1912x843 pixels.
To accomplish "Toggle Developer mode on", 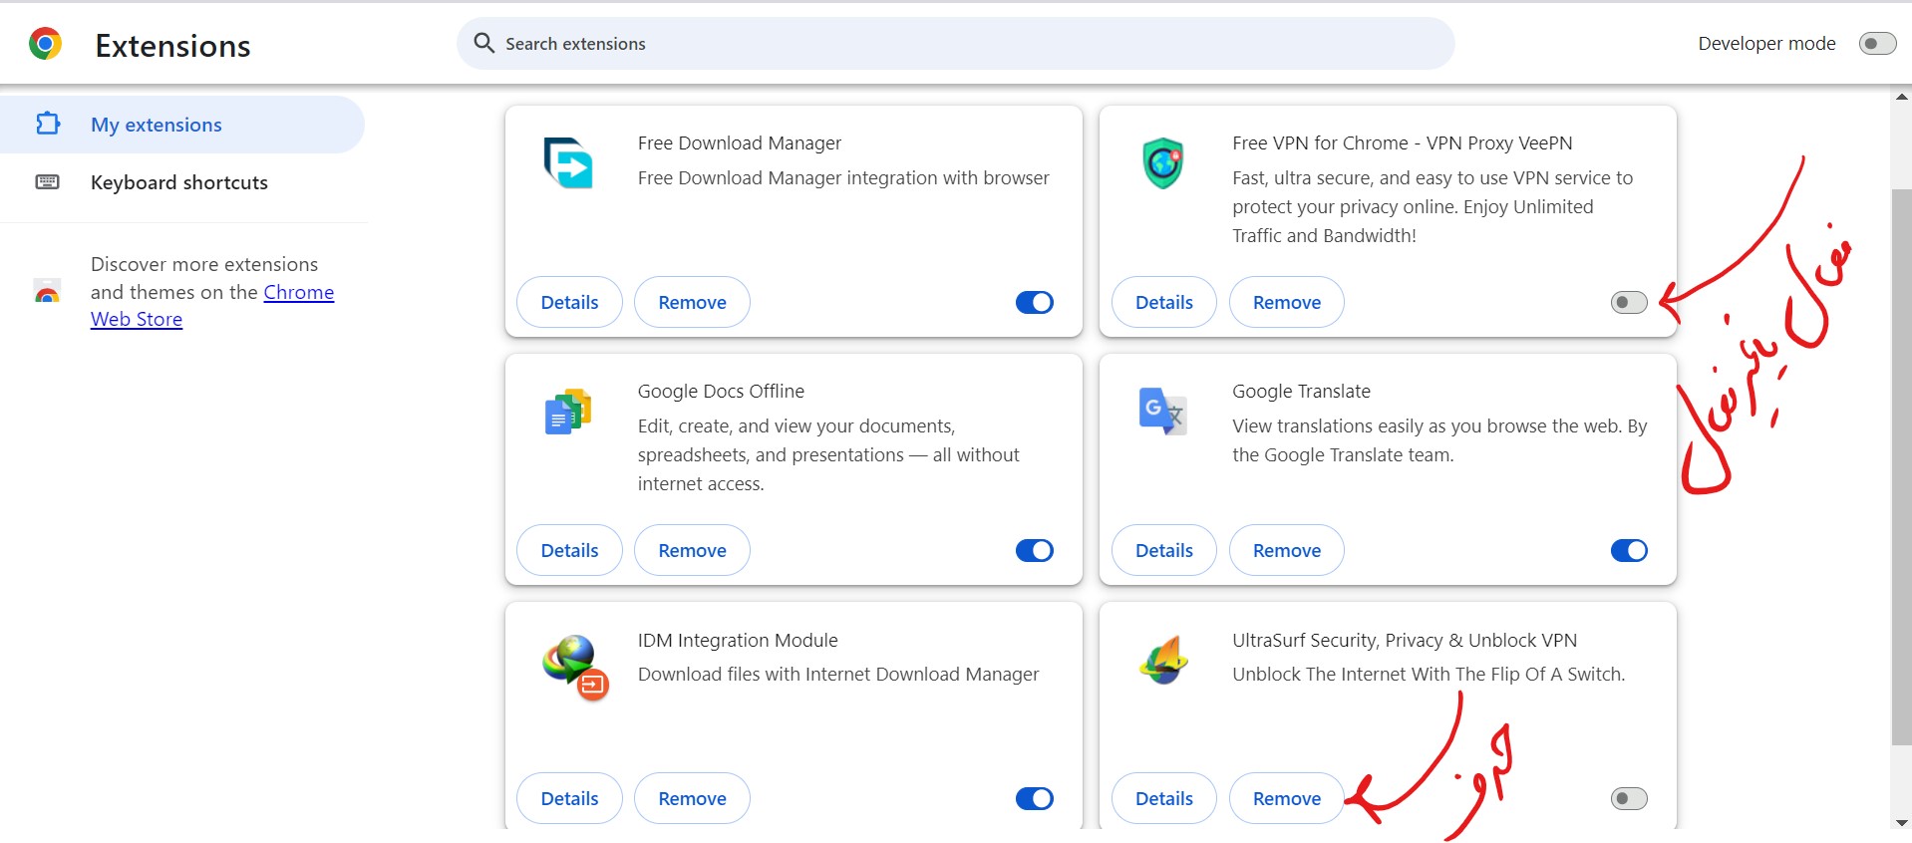I will point(1877,43).
